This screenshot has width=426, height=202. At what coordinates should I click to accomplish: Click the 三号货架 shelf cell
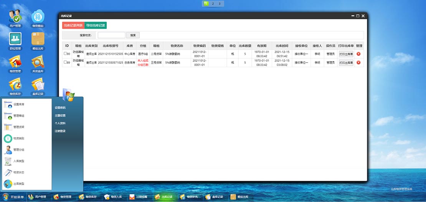click(156, 63)
